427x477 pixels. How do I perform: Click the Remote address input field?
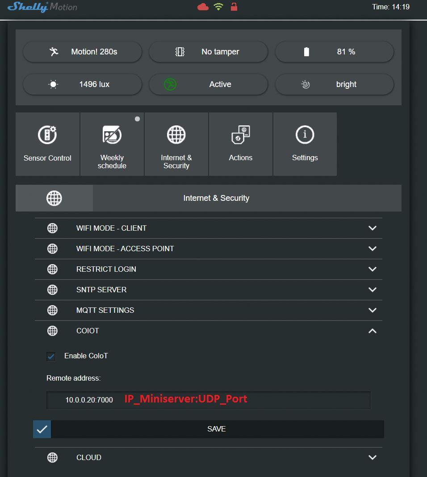209,400
